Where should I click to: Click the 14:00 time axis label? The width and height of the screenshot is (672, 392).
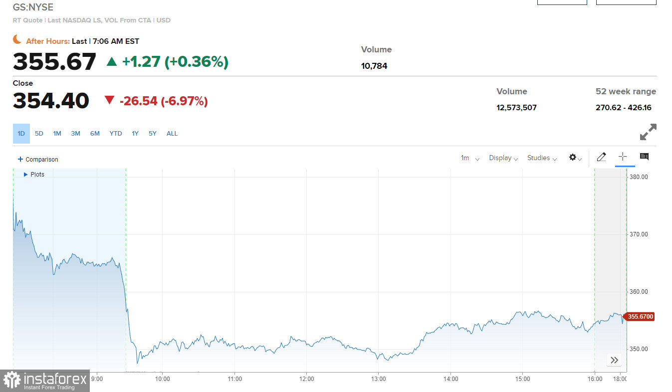(450, 379)
